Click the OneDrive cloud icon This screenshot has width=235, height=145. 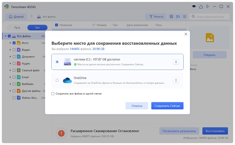[67, 80]
